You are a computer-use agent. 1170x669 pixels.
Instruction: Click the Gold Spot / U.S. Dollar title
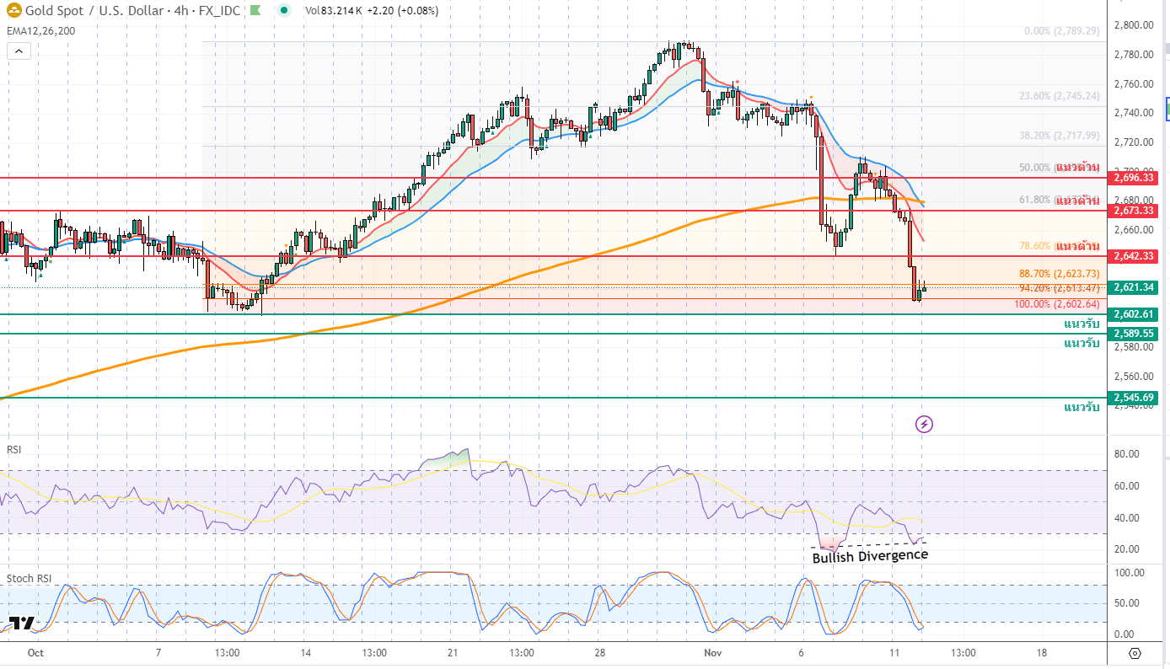(105, 11)
